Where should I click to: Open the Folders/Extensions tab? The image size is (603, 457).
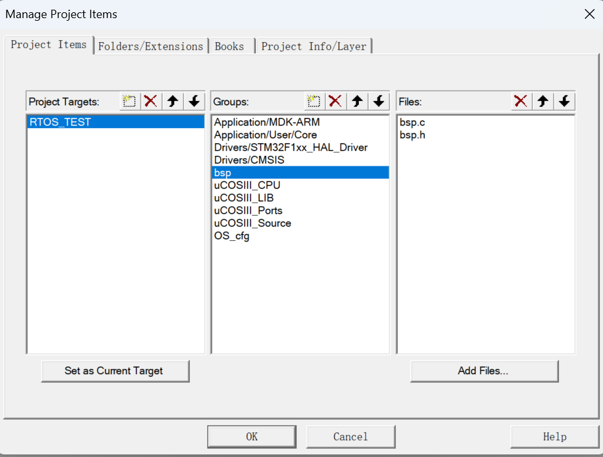coord(151,47)
